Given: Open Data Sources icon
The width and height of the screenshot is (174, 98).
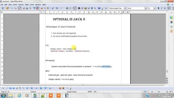Looking at the screenshot, I should coord(89,8).
